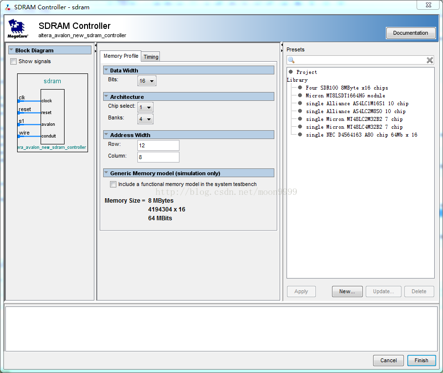Click the MegaCore logo icon
The width and height of the screenshot is (443, 373).
[x=18, y=28]
